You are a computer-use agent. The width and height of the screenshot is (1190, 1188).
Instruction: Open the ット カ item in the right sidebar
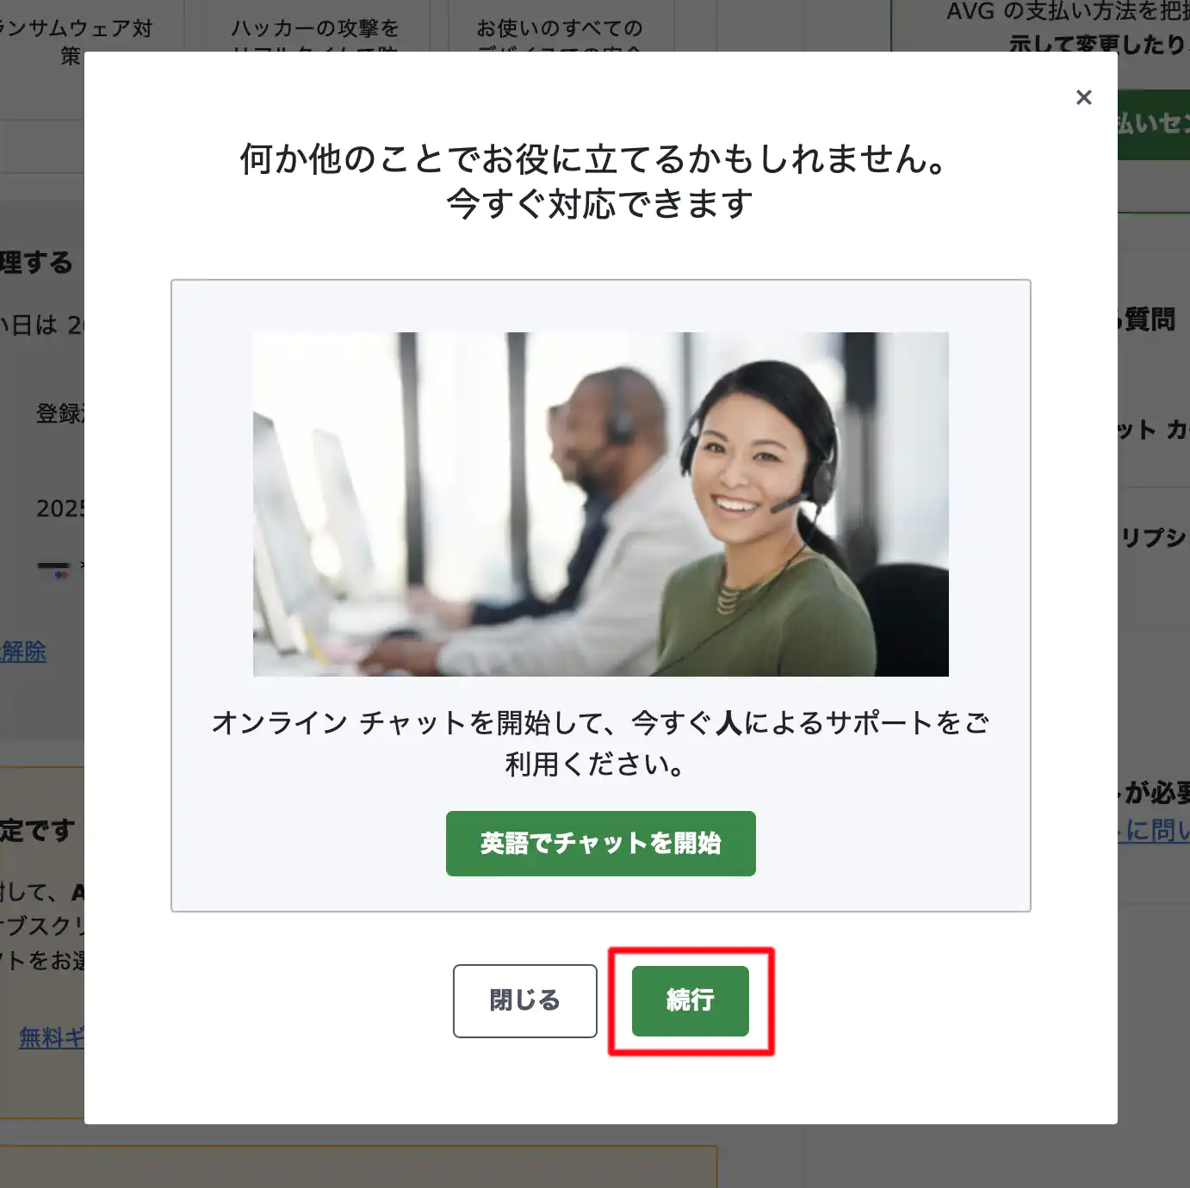[1154, 430]
